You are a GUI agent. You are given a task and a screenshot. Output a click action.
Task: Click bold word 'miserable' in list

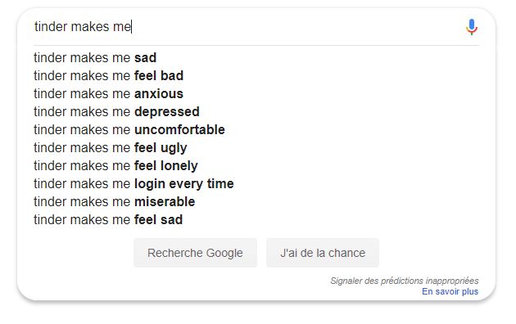[x=165, y=202]
